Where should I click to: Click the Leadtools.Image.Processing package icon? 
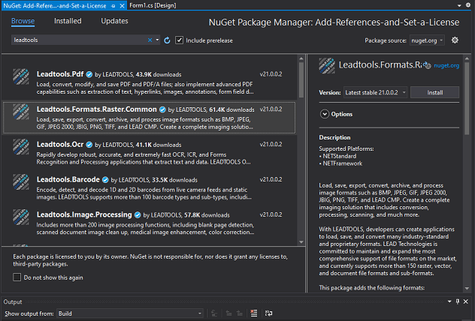[x=21, y=217]
